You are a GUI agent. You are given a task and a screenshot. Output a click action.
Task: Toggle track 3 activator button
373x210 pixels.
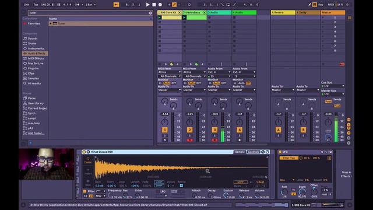click(x=214, y=129)
